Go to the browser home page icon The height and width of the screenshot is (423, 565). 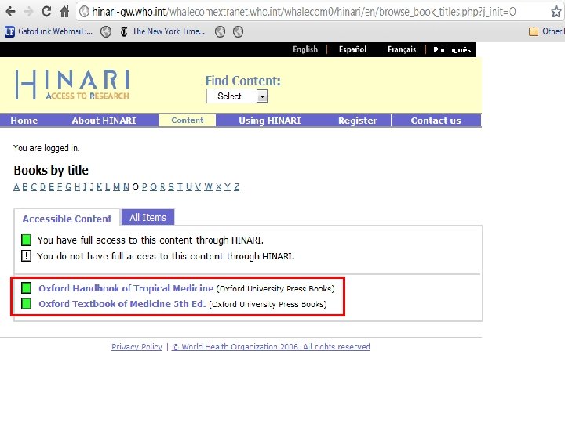[x=64, y=12]
